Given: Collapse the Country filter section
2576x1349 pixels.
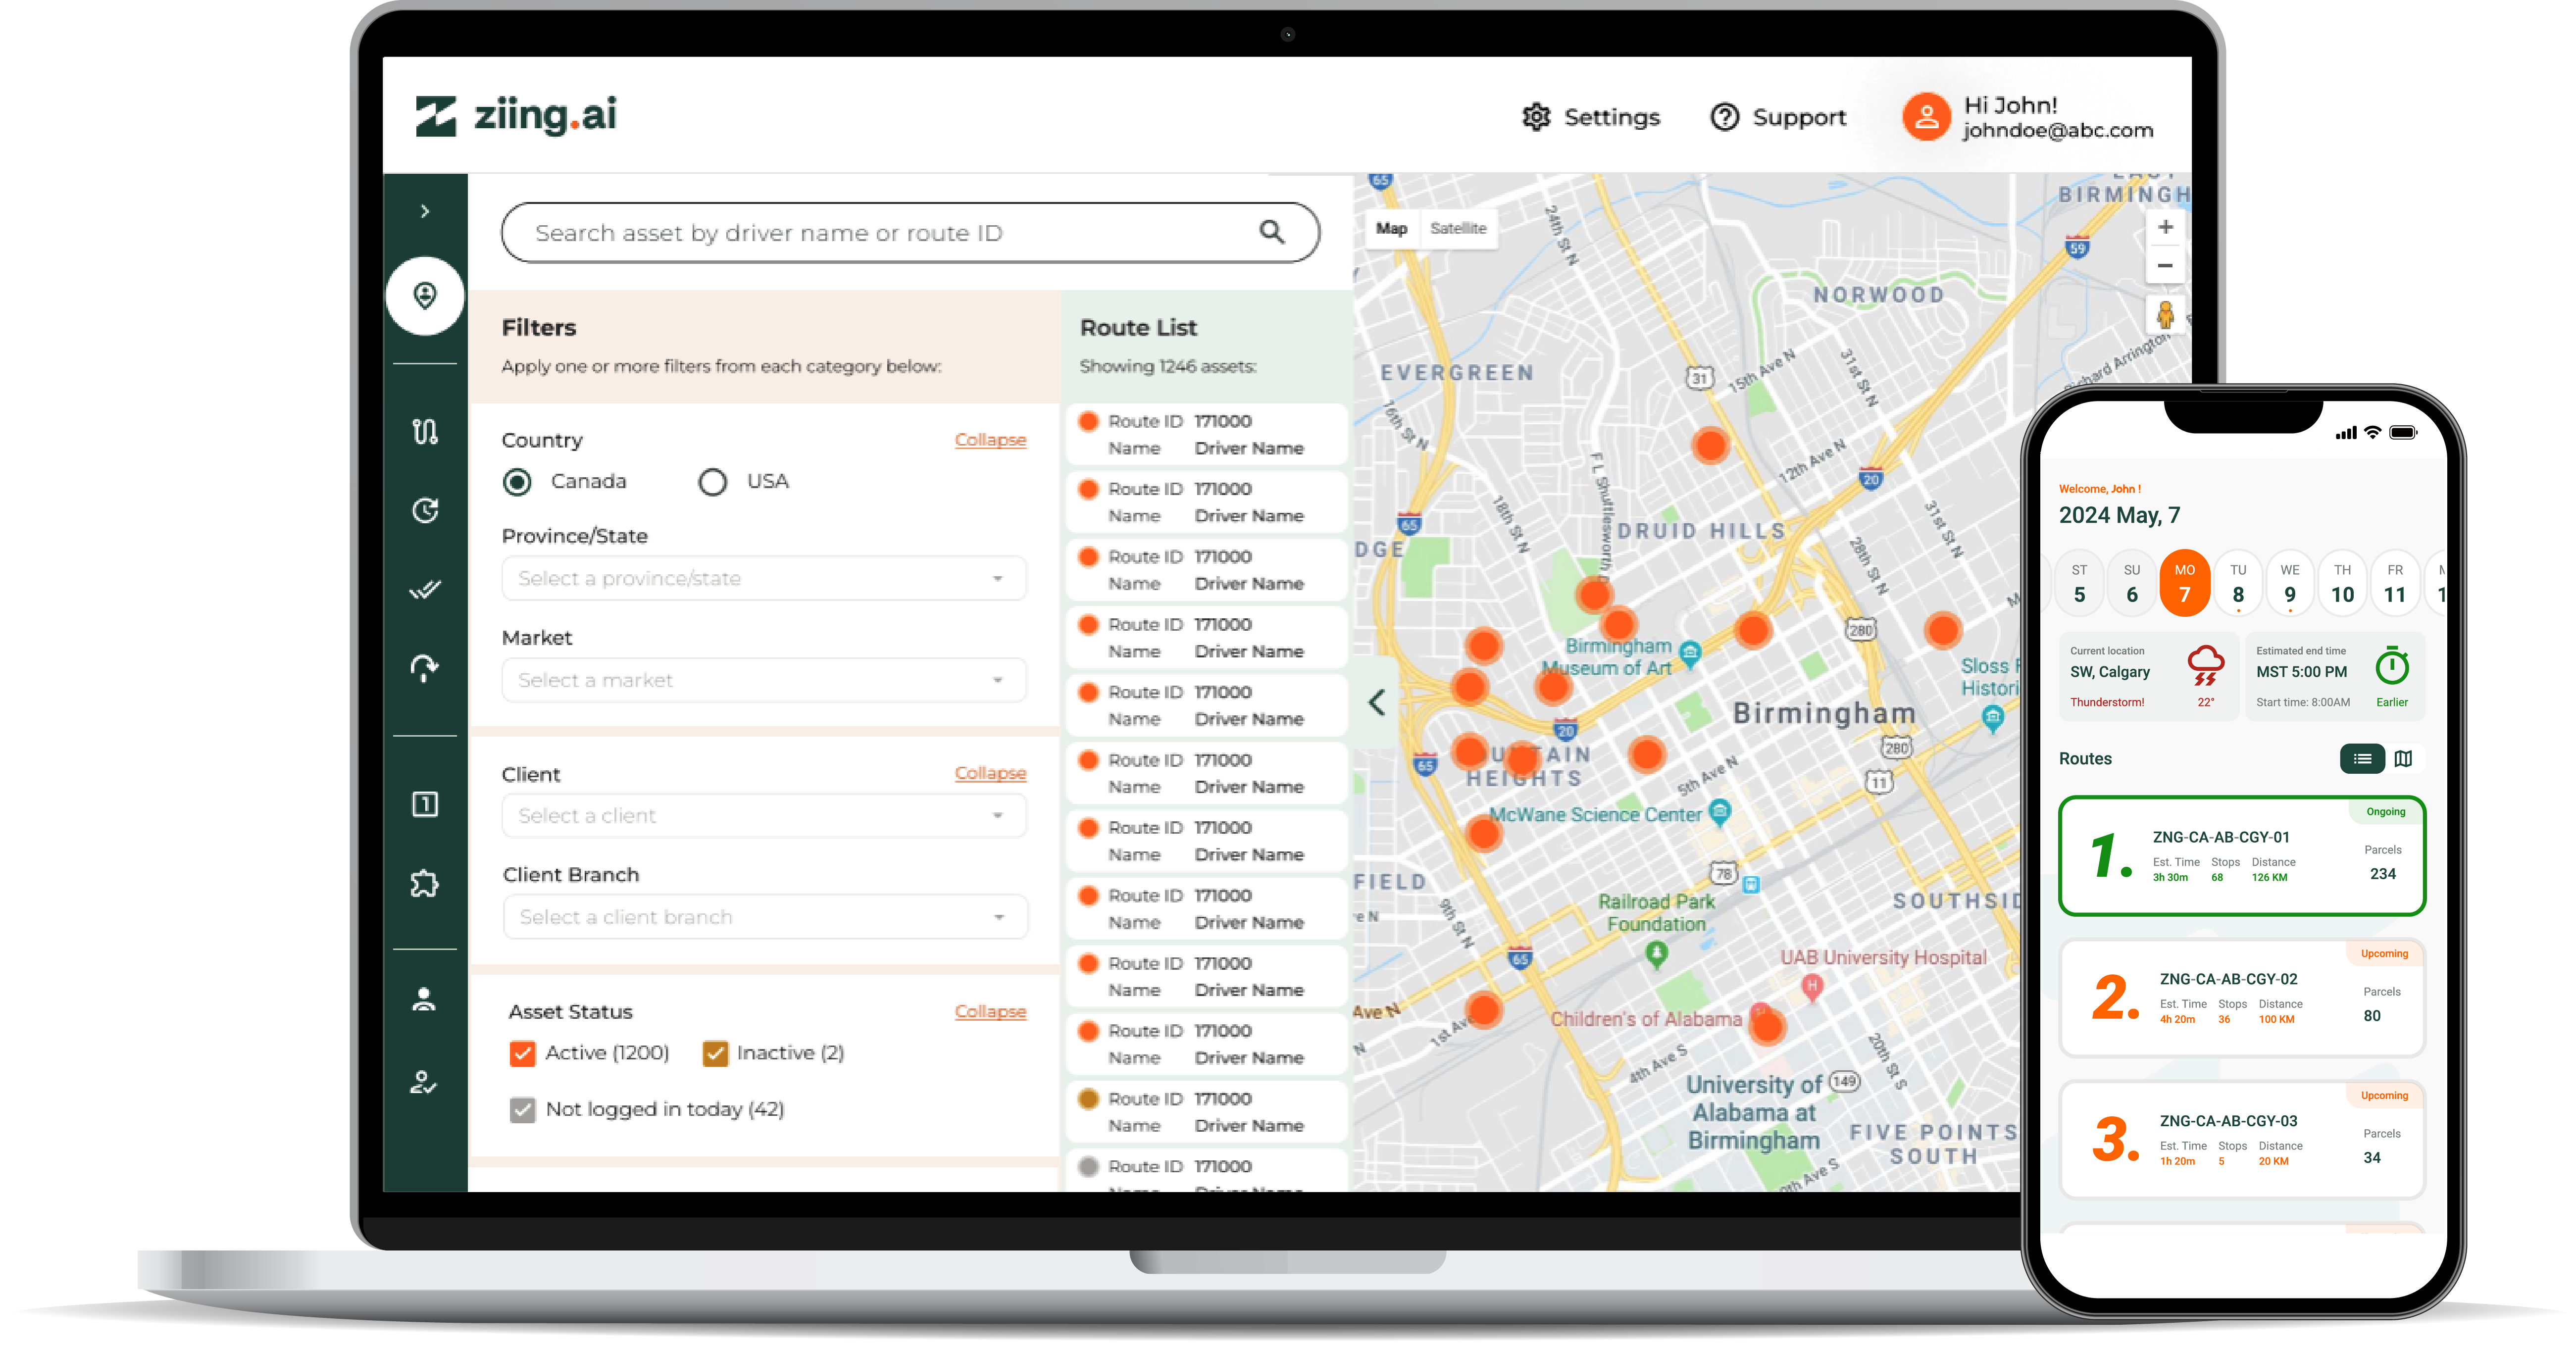Looking at the screenshot, I should click(x=990, y=440).
